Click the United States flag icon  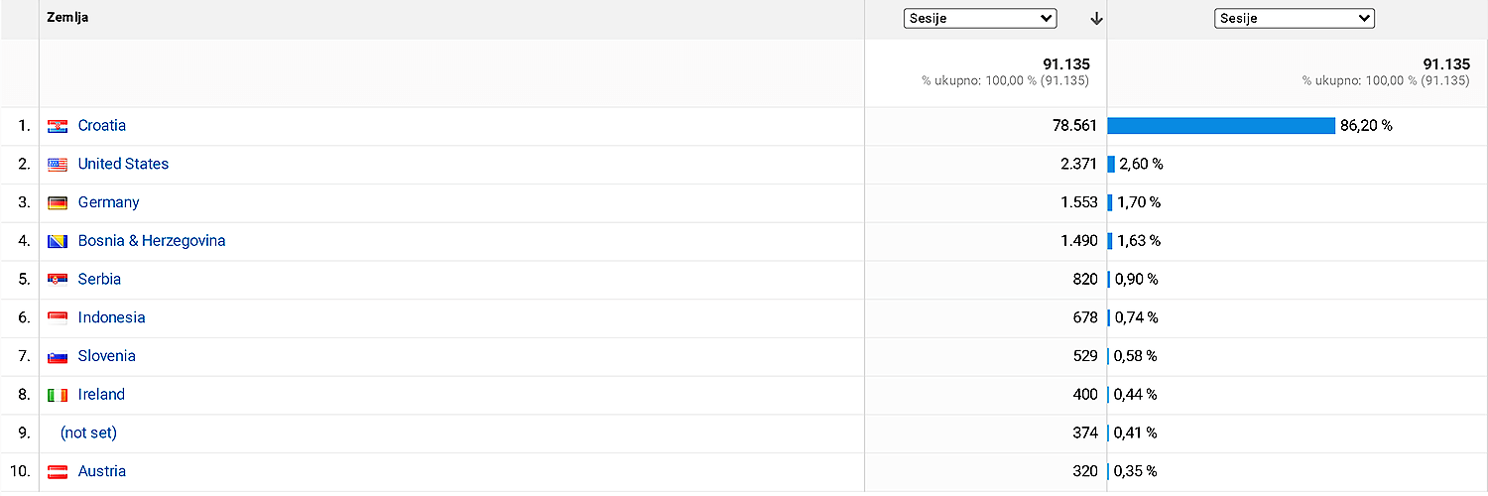tap(58, 165)
